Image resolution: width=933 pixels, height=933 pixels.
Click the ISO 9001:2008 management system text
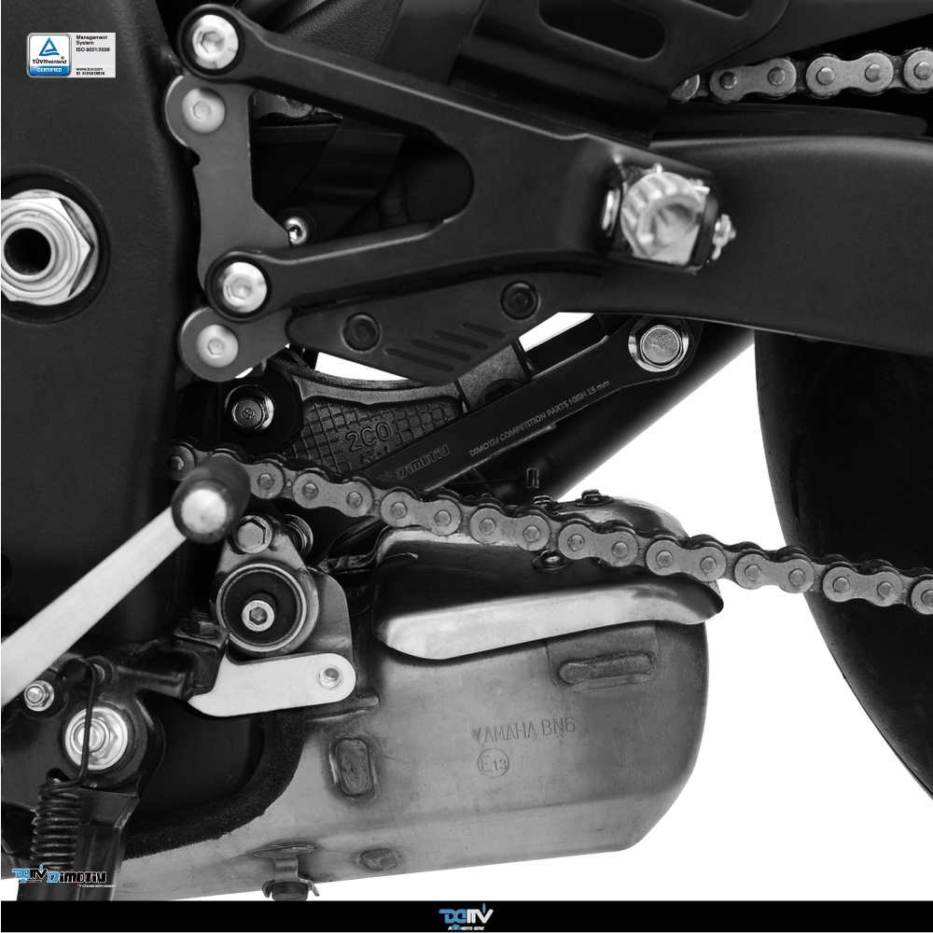click(x=94, y=47)
